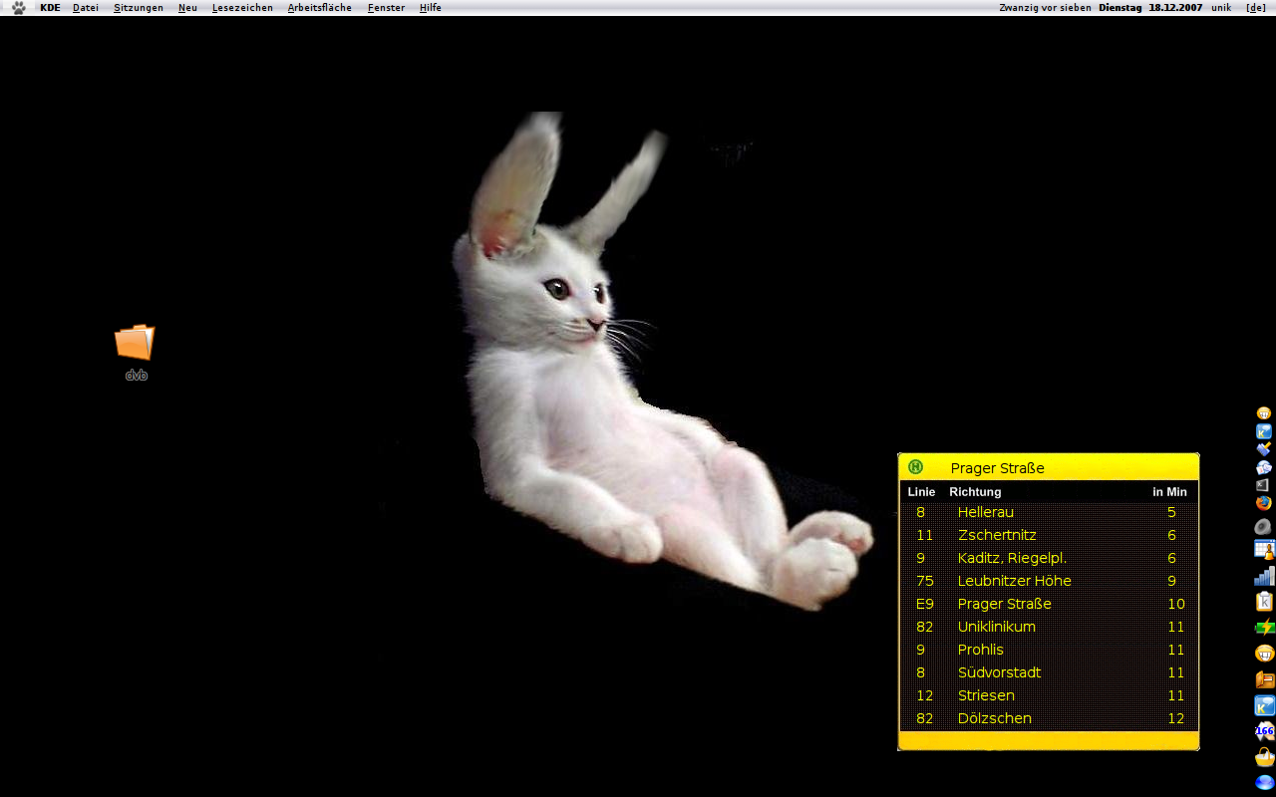Click the 'in Min' column header
Screen dimensions: 1276x797
pyautogui.click(x=1169, y=491)
